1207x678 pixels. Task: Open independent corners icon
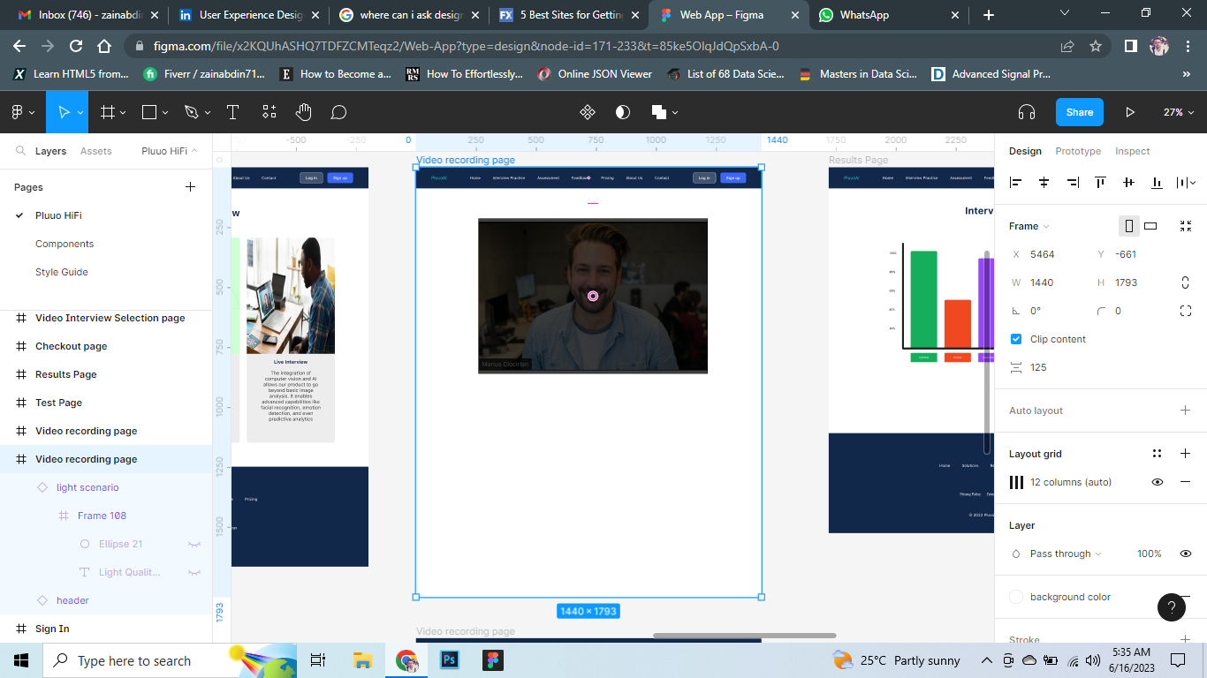tap(1186, 311)
